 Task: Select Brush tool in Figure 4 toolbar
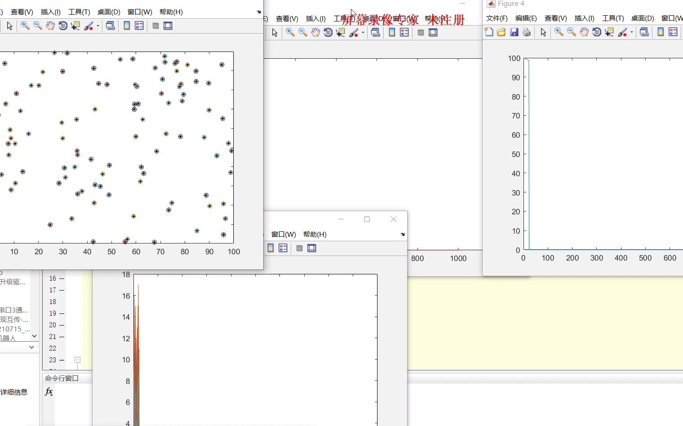tap(623, 32)
